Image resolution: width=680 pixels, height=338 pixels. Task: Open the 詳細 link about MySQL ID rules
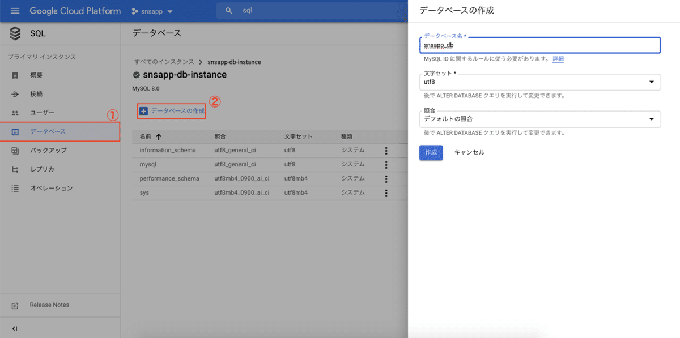point(558,59)
